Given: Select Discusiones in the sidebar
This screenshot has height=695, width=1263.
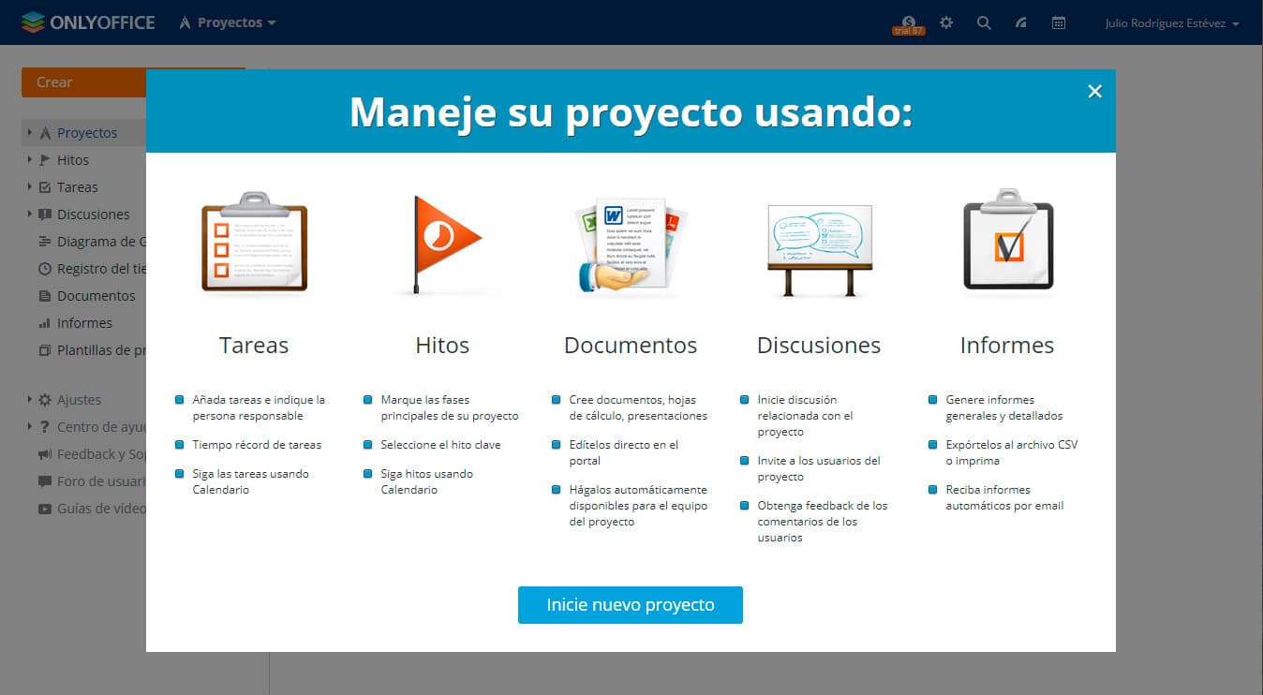Looking at the screenshot, I should coord(94,214).
